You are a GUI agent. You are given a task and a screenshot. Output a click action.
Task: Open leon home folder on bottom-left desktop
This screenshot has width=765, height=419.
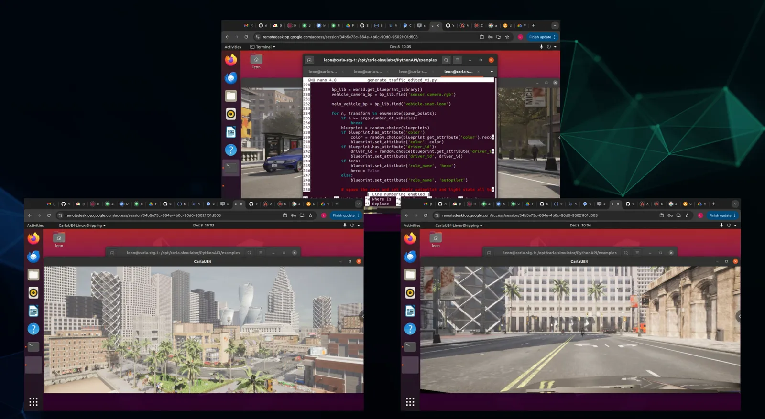pyautogui.click(x=59, y=240)
